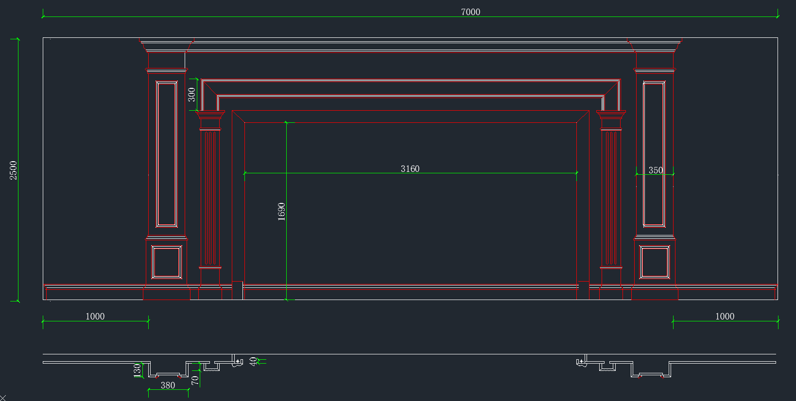Image resolution: width=796 pixels, height=401 pixels.
Task: Click the 130 dimension text in plan view
Action: (137, 370)
